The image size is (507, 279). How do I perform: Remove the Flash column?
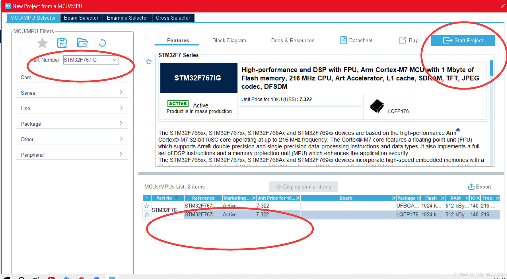pyautogui.click(x=443, y=198)
